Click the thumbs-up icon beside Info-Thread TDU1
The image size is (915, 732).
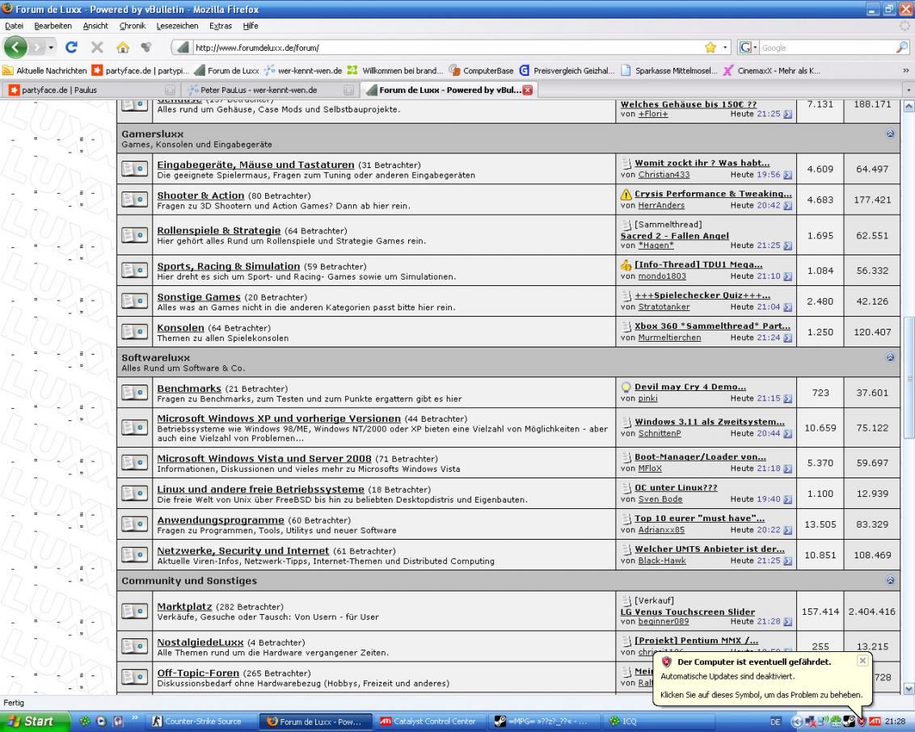(626, 265)
